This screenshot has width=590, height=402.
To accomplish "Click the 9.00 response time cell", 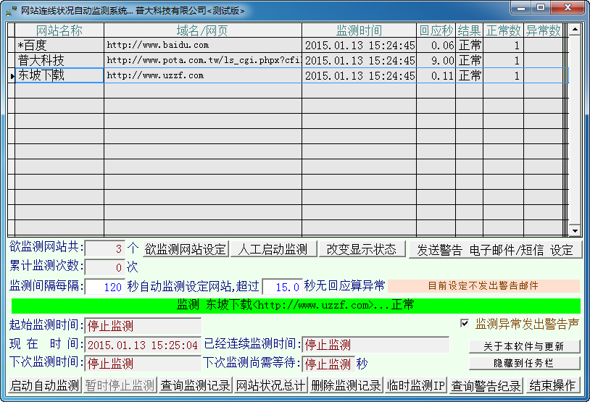I will point(436,60).
